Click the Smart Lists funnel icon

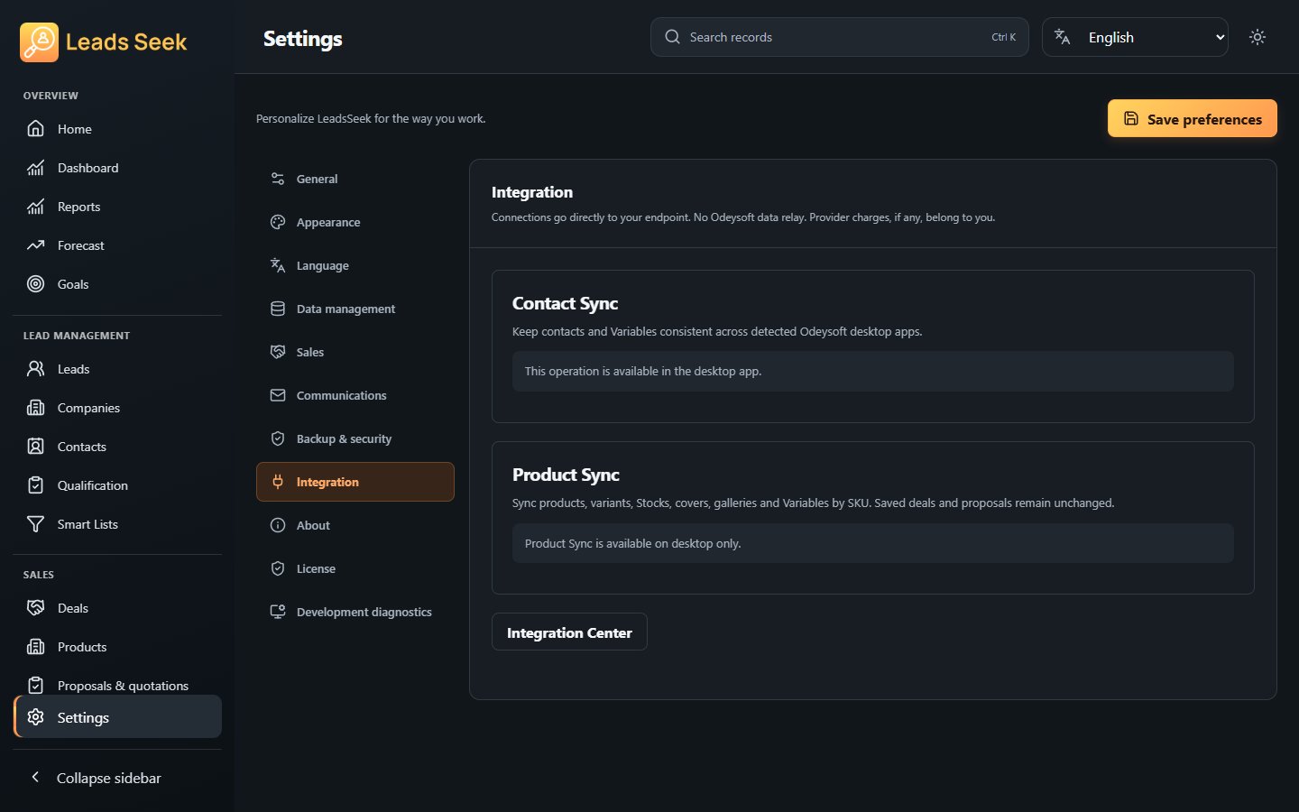point(35,524)
